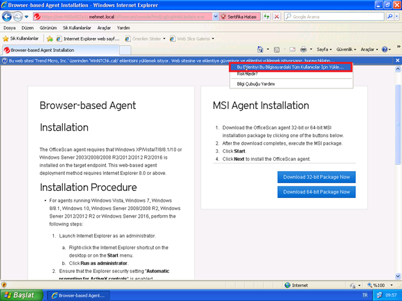The image size is (402, 301).
Task: Stop loading with the red X icon
Action: tap(276, 17)
